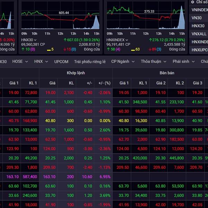Click the Bên bán column group header
This screenshot has width=208, height=208.
167,73
